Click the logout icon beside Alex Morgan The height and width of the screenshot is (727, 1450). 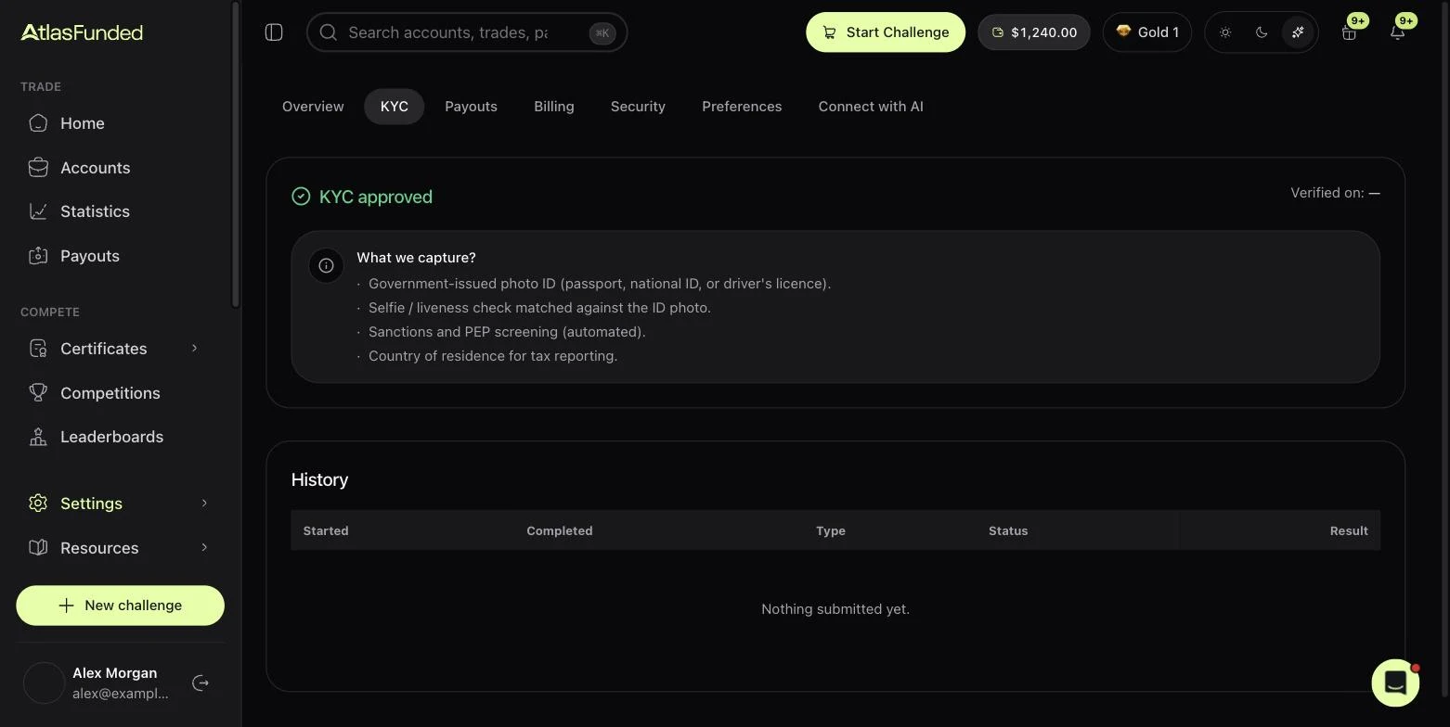tap(201, 683)
